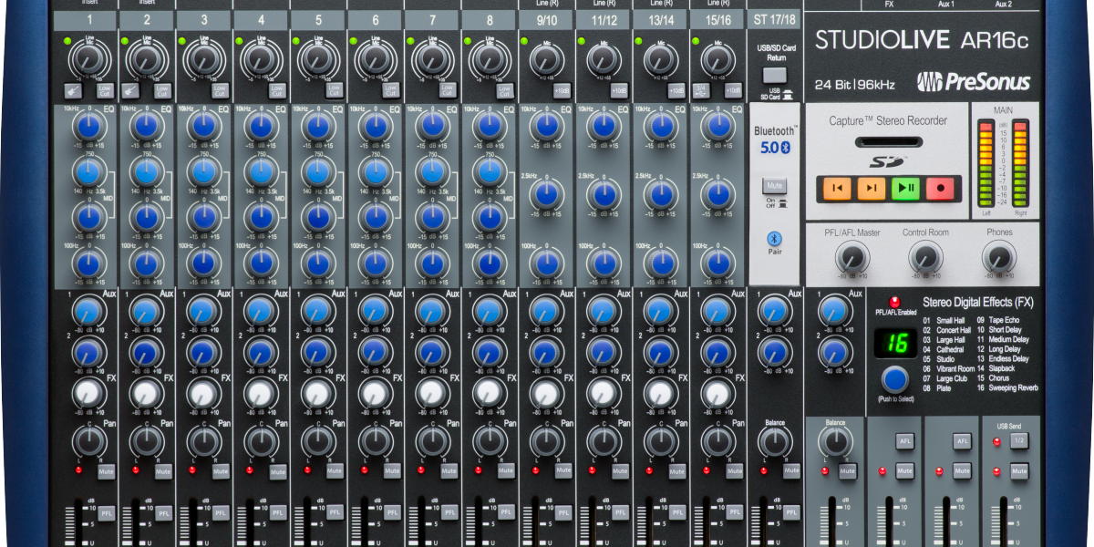Toggle the channel 3 Low Cut switch
The width and height of the screenshot is (1094, 547).
pos(219,90)
